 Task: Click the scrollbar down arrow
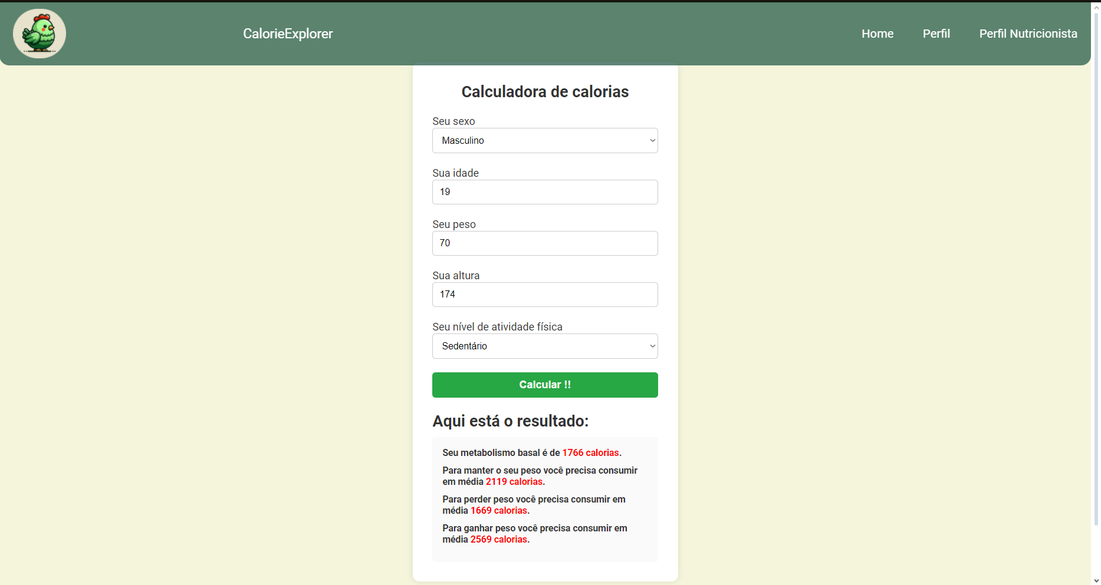[1096, 580]
